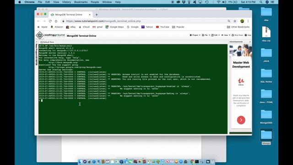Select the MongoDB Terminal Online tab
Image resolution: width=293 pixels, height=165 pixels.
click(71, 15)
